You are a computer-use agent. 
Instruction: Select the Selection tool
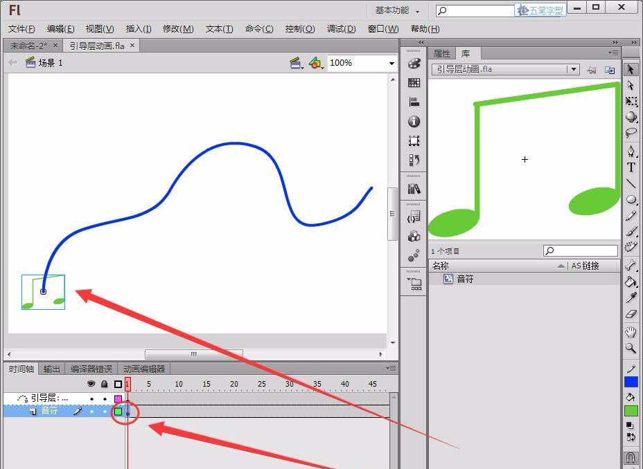(x=631, y=69)
